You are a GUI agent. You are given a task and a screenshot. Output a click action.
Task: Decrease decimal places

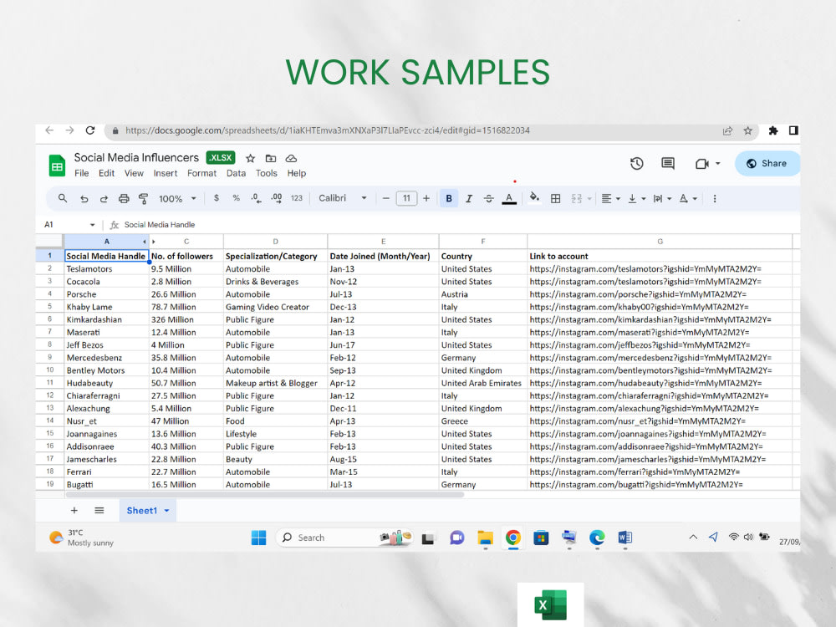click(x=256, y=198)
